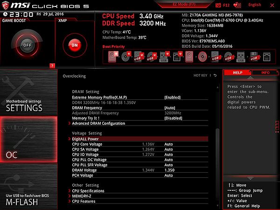Set PCH Voltage Auto value
The height and width of the screenshot is (210, 280).
(168, 175)
